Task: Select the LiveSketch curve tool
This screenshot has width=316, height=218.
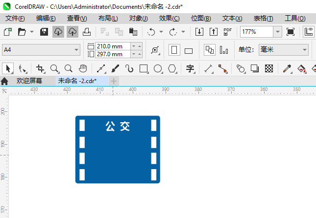Action: pyautogui.click(x=129, y=69)
